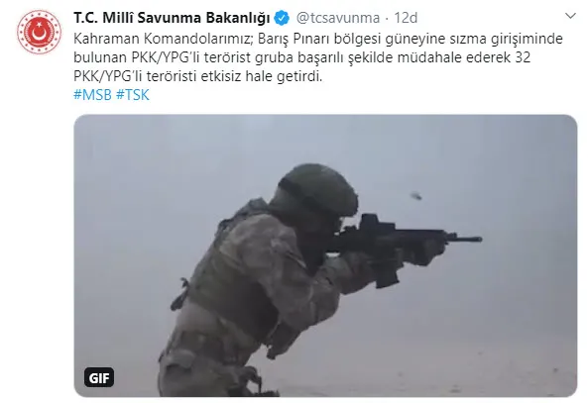Click the rifle's optic sight in the GIF

point(375,223)
